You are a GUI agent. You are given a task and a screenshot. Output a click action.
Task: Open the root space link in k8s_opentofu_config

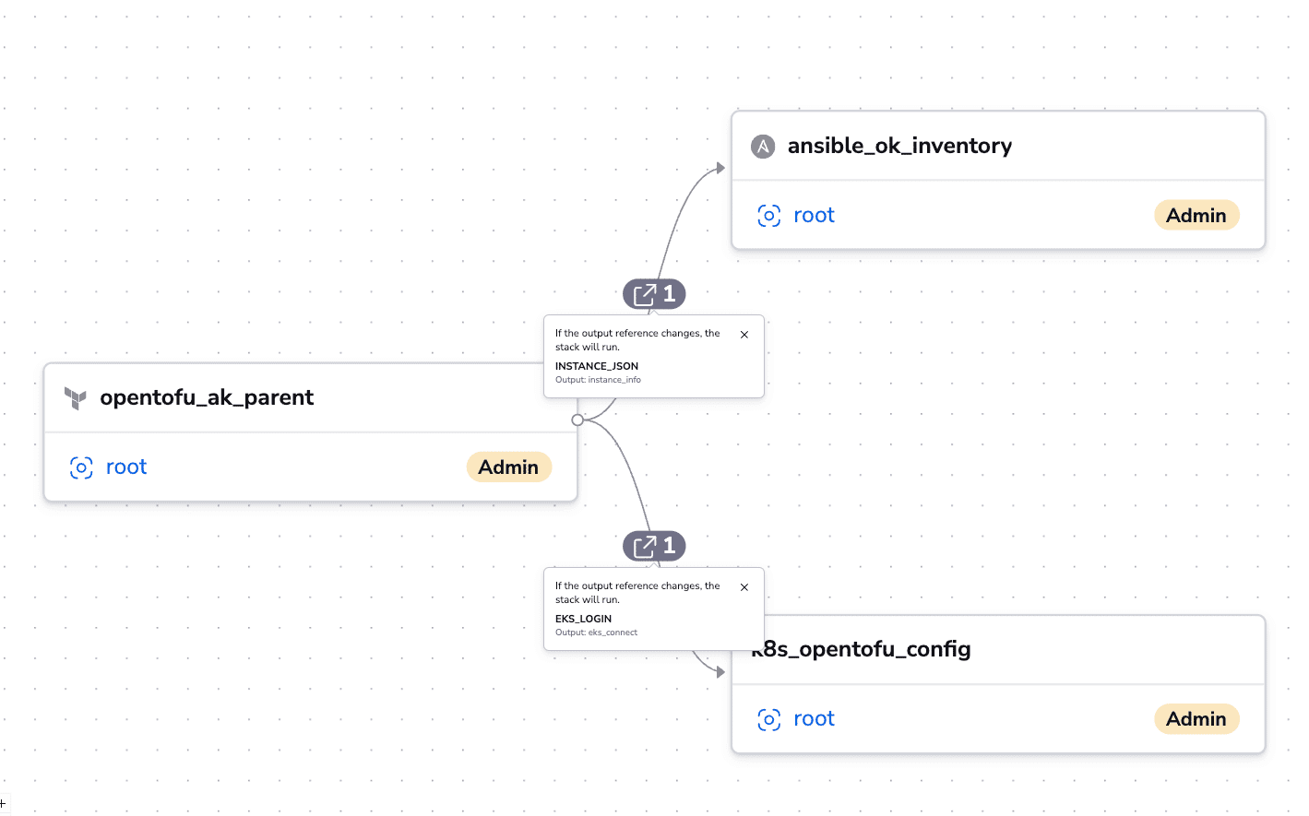814,719
